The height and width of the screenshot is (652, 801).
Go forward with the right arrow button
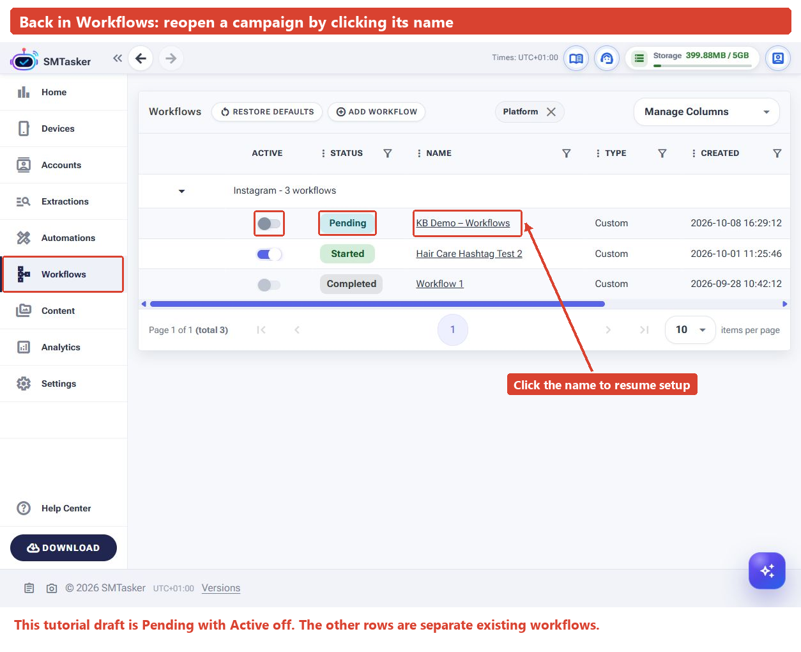(x=171, y=58)
